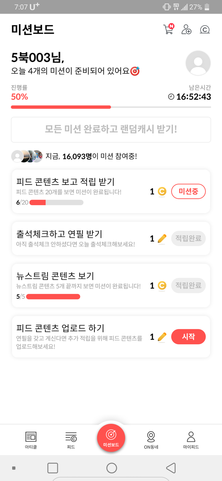
Task: Tap the overall mission progress bar
Action: 111,107
